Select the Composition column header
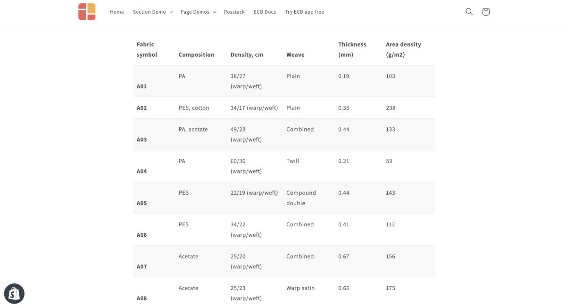Image resolution: width=566 pixels, height=307 pixels. [x=196, y=54]
